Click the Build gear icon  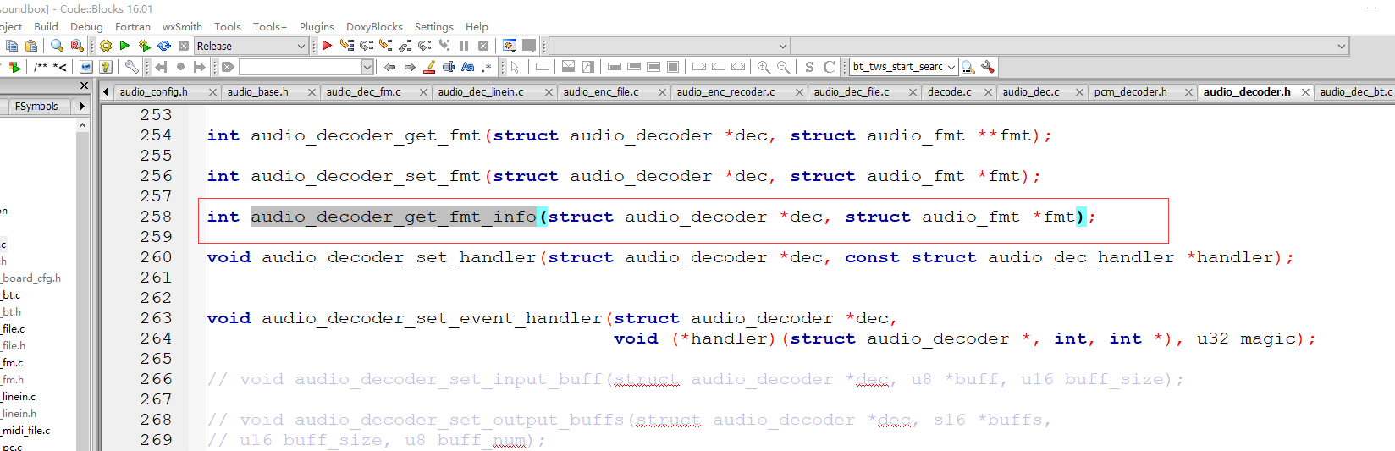click(106, 46)
